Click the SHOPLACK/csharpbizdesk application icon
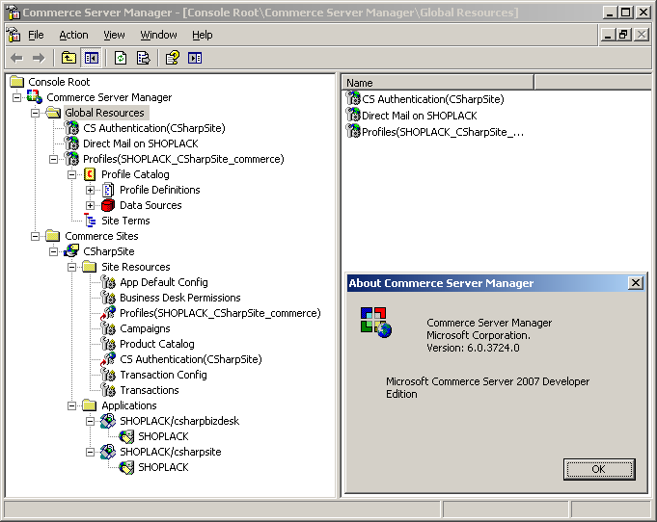 (x=108, y=421)
